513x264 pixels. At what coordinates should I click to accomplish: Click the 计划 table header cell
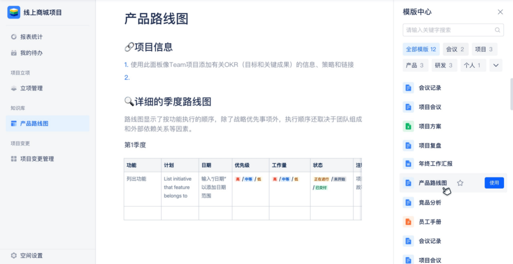tap(180, 165)
